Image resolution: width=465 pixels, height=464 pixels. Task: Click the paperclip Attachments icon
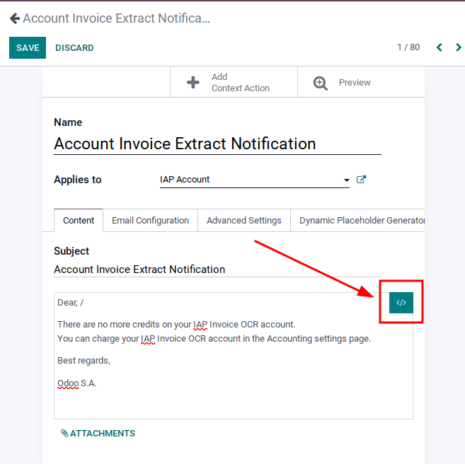64,434
